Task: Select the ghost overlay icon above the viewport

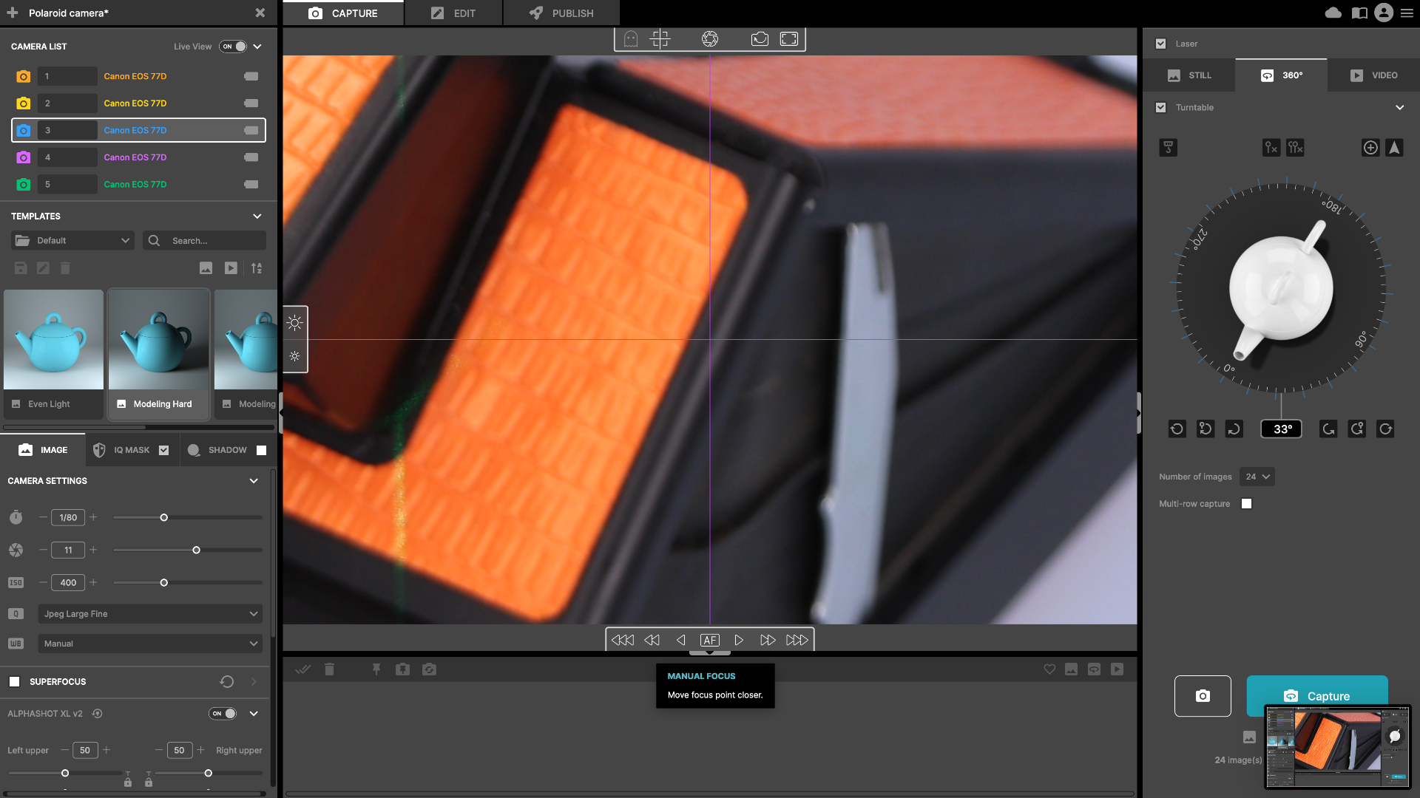Action: [630, 38]
